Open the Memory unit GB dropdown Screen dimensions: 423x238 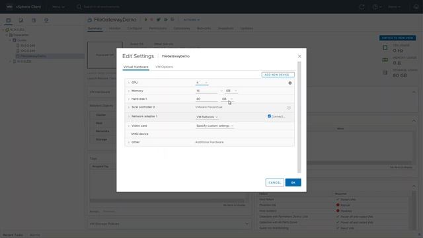(x=231, y=91)
